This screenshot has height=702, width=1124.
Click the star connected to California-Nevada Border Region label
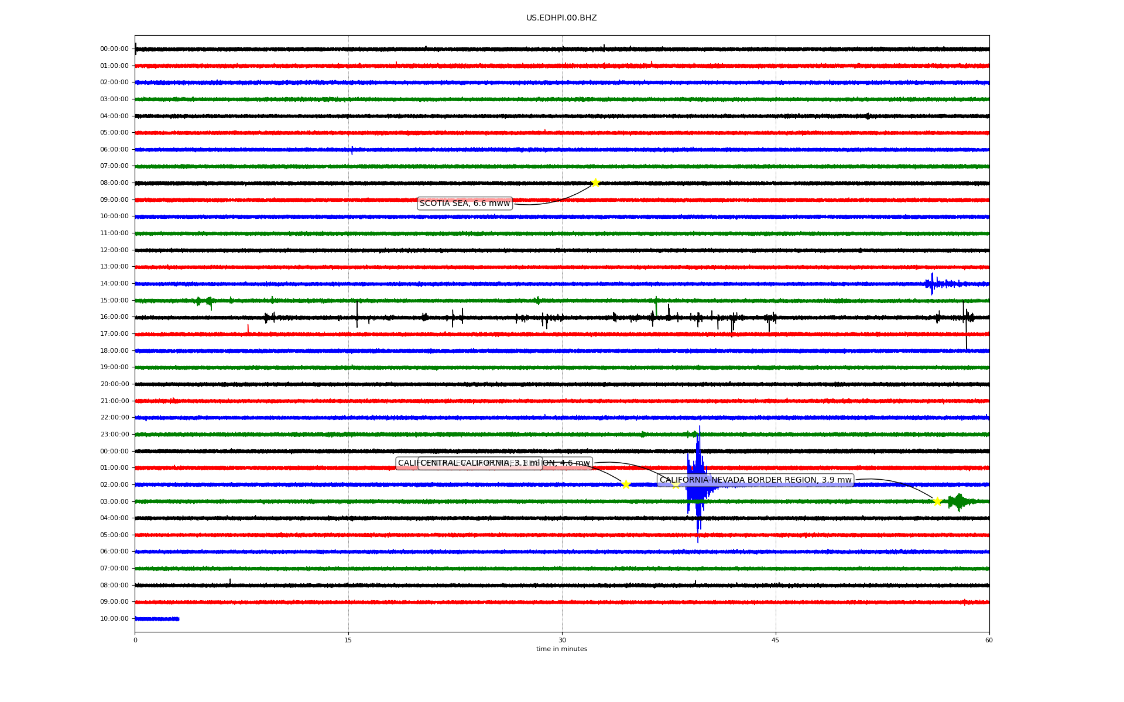pyautogui.click(x=937, y=501)
